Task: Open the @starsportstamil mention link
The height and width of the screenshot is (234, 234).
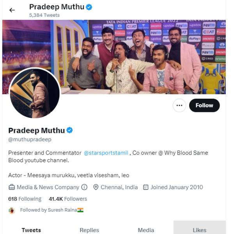Action: [x=106, y=153]
